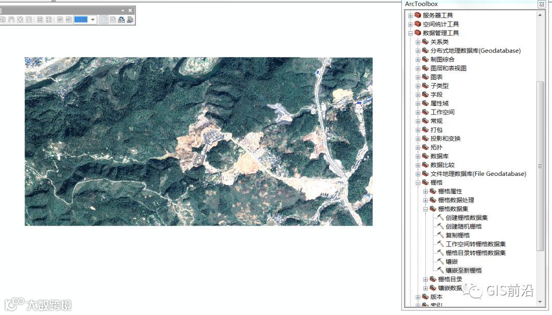Open the Data Driven Pages toolbar icon
This screenshot has height=315, width=552.
[x=130, y=20]
